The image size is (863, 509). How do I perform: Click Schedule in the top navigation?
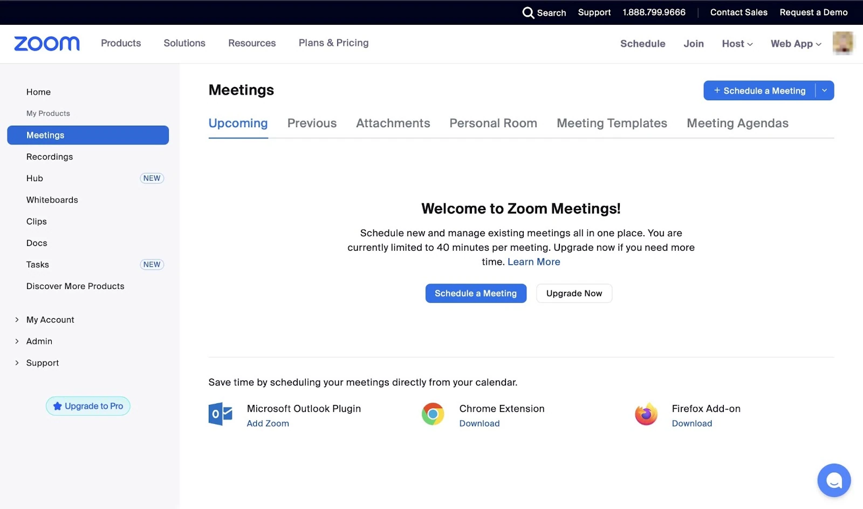(643, 44)
